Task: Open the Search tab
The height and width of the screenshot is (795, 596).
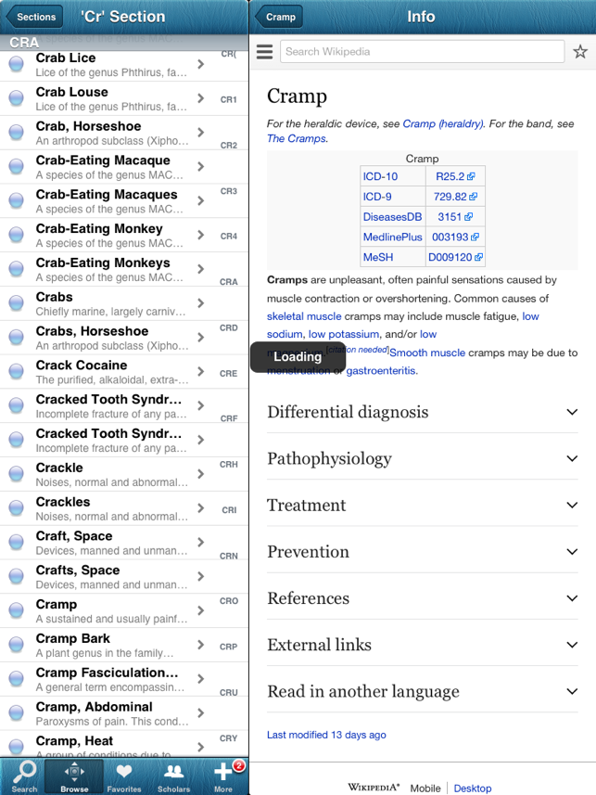Action: pos(24,776)
